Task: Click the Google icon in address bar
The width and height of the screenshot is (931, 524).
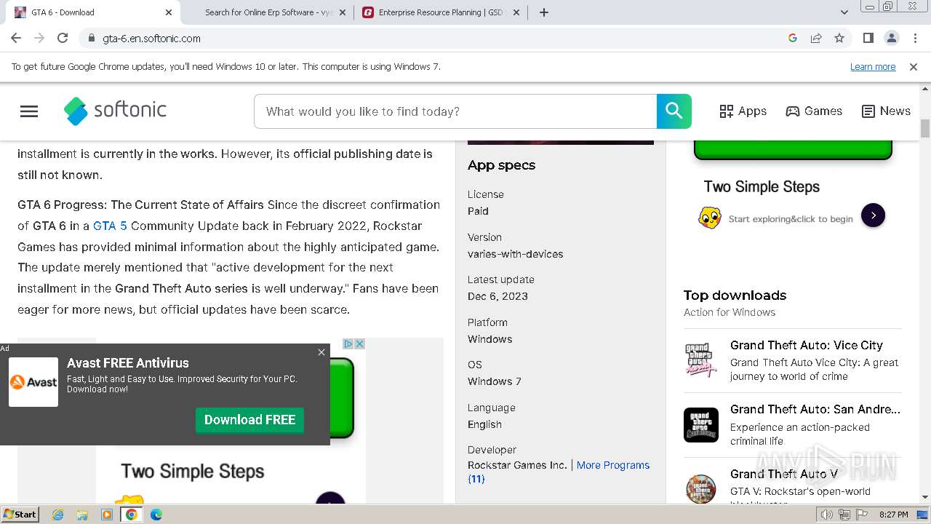Action: (793, 38)
